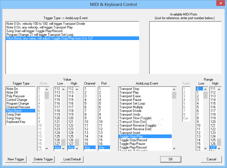227x168 pixels.
Task: Select Toggle Play/Pause event
Action: coord(145,144)
